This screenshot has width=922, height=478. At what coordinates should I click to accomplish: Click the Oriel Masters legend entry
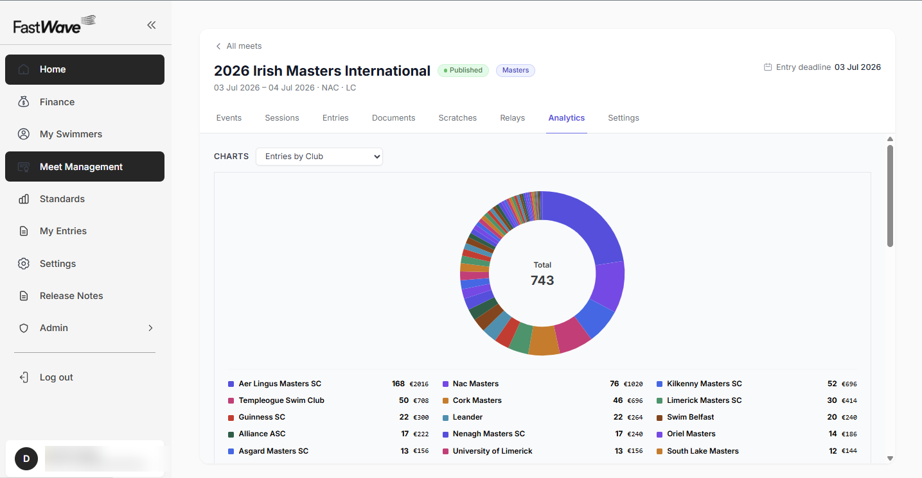(757, 434)
